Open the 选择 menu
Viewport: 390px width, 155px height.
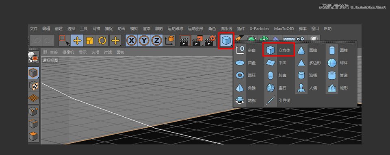pos(71,28)
